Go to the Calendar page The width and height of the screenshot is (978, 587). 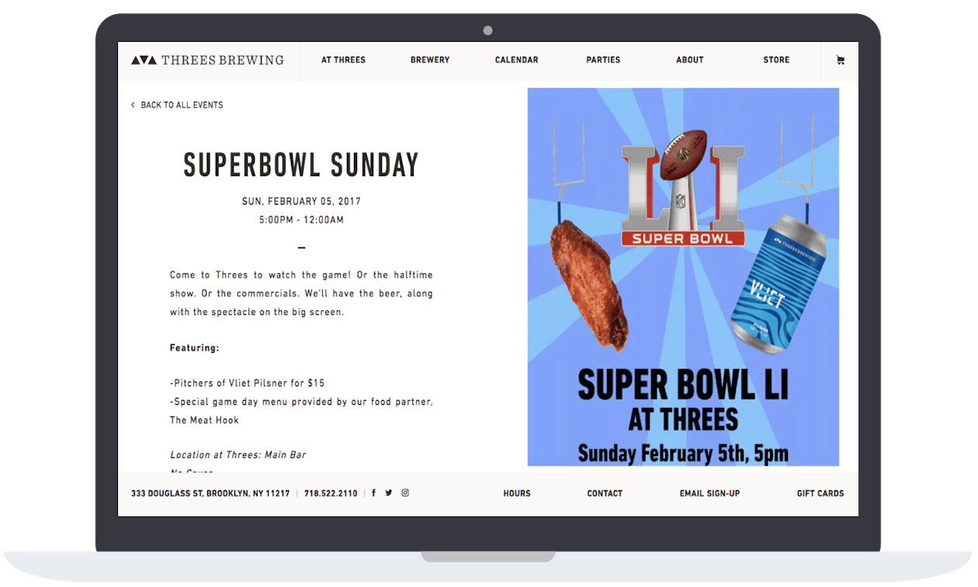[516, 60]
